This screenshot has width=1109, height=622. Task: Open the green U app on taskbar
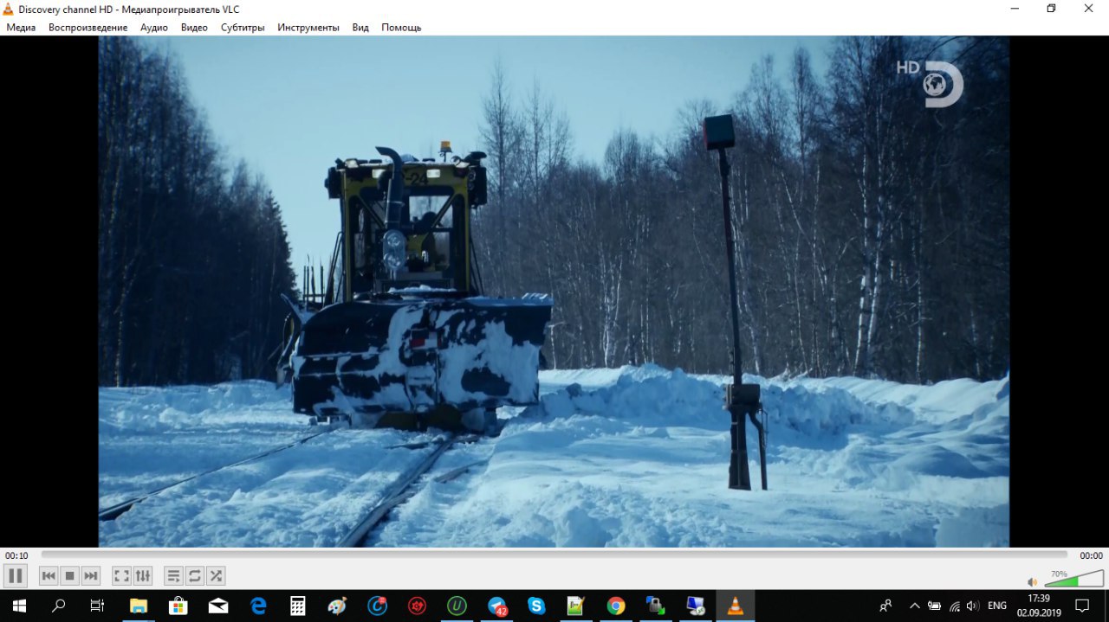(x=457, y=606)
